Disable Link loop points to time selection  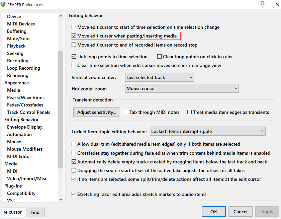pyautogui.click(x=74, y=57)
